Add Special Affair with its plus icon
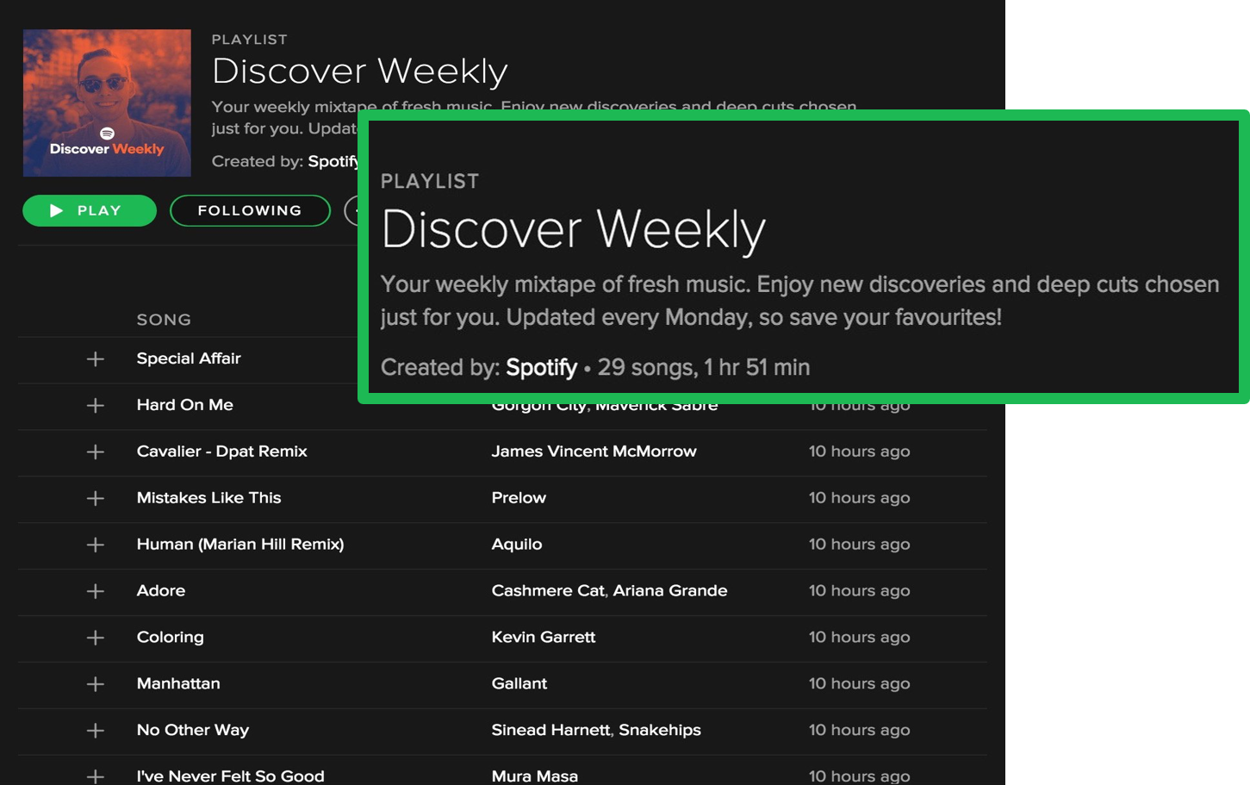 (96, 359)
